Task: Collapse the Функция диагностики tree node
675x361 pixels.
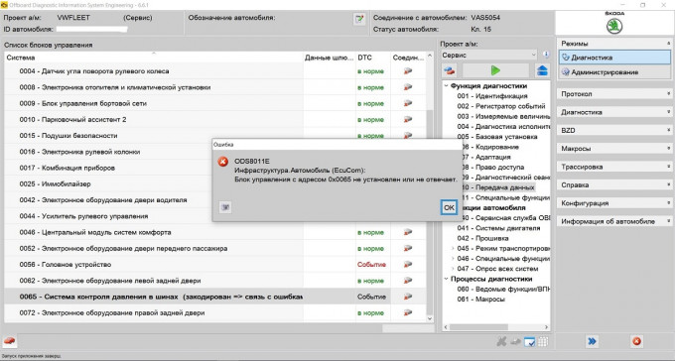Action: (x=446, y=86)
